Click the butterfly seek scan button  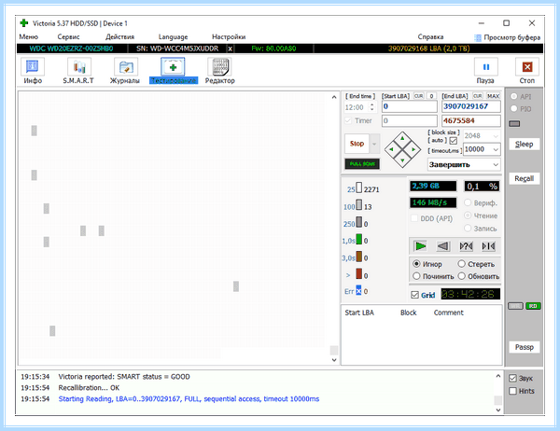488,246
